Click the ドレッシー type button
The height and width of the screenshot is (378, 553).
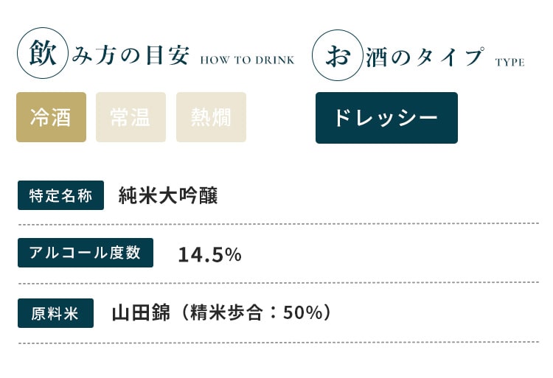tap(386, 118)
